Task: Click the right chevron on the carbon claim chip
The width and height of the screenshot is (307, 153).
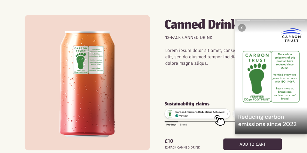Action: click(x=227, y=113)
